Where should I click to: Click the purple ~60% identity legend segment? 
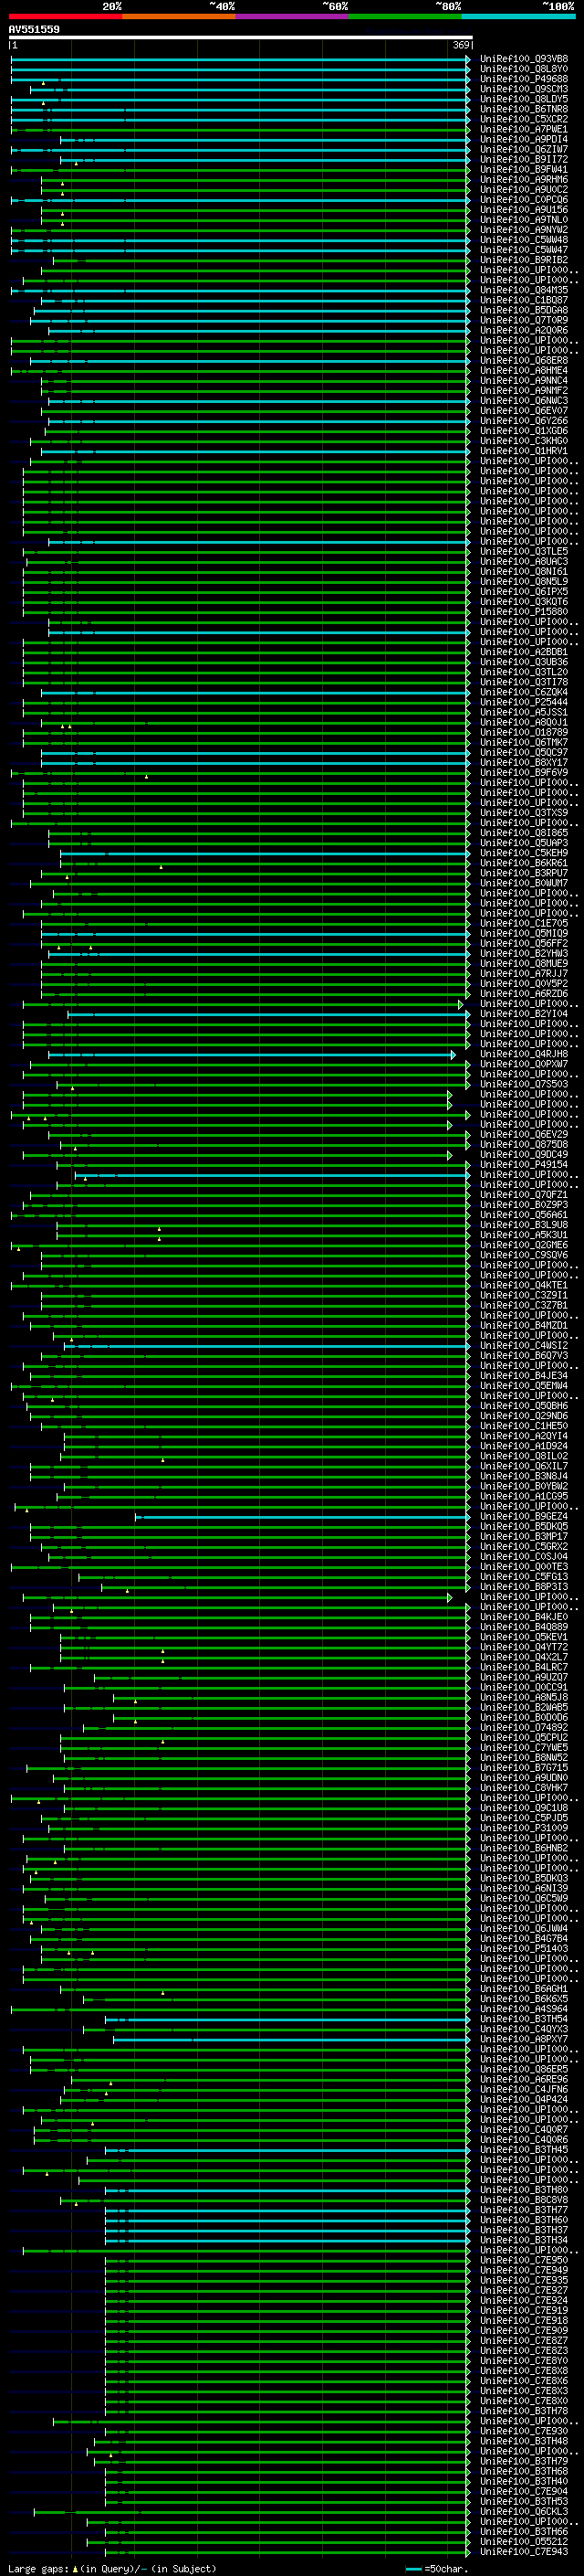tap(291, 16)
